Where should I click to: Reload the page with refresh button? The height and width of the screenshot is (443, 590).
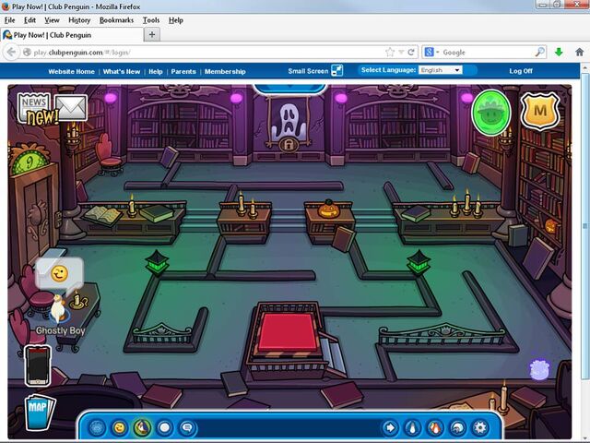411,52
